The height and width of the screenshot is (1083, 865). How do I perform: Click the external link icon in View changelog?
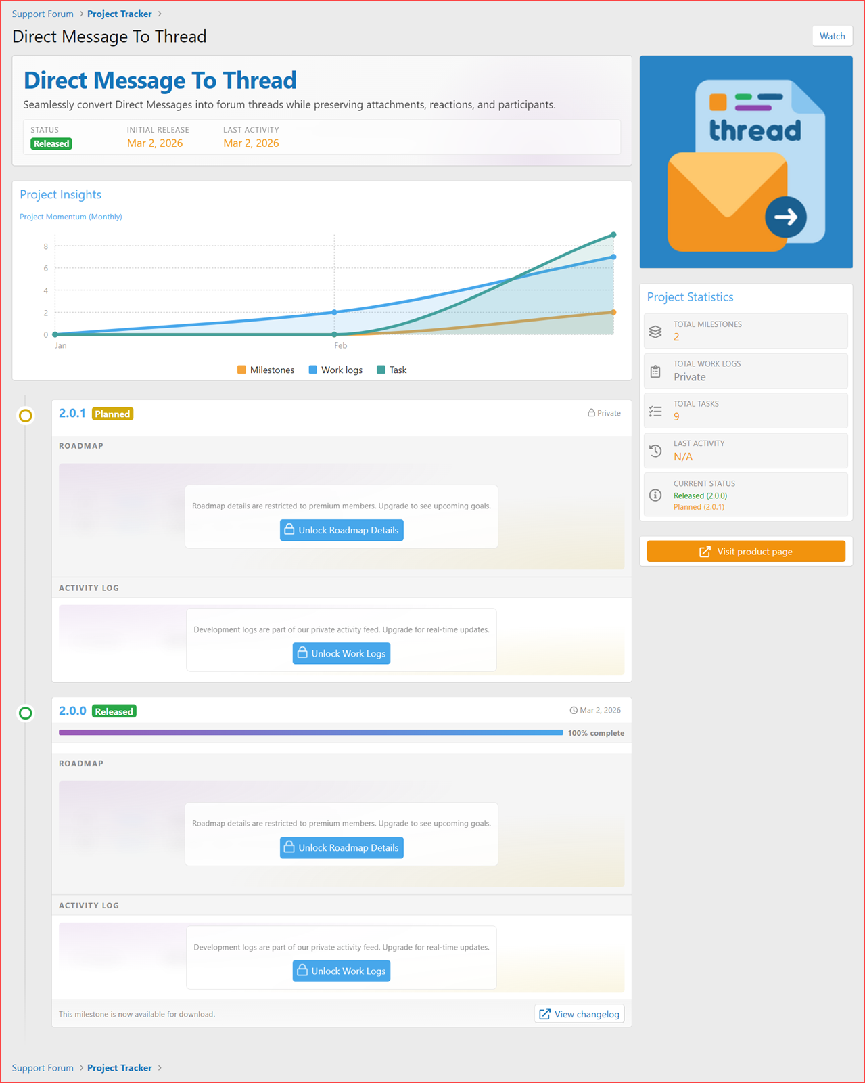(x=544, y=1014)
